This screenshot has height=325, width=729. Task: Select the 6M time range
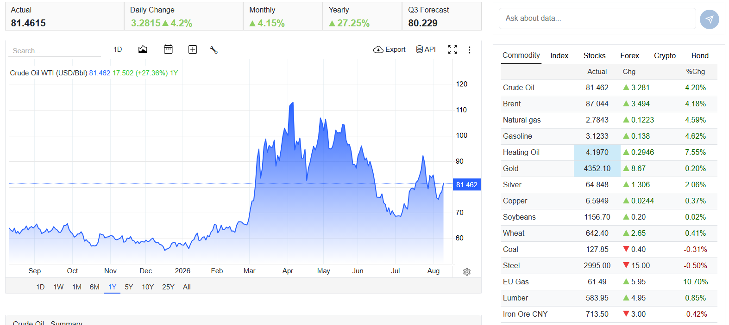point(94,287)
